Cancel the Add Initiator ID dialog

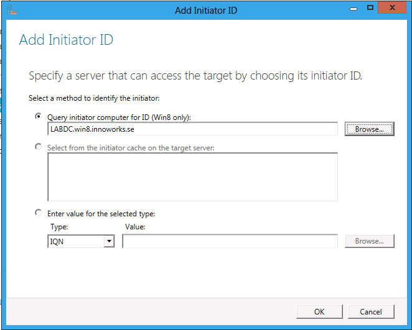point(371,311)
